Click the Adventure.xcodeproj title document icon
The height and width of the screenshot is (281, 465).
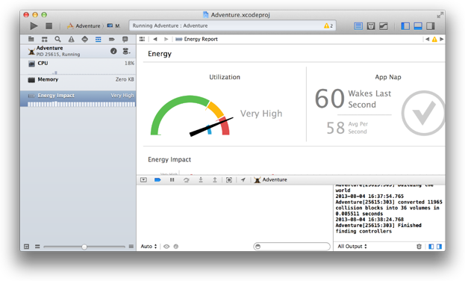(205, 14)
